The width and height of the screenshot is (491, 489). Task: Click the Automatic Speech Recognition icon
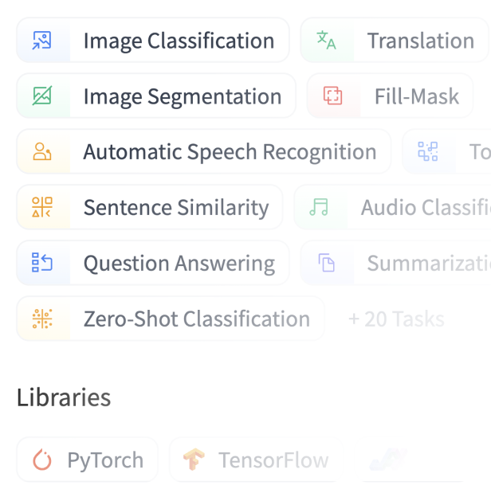pyautogui.click(x=42, y=152)
